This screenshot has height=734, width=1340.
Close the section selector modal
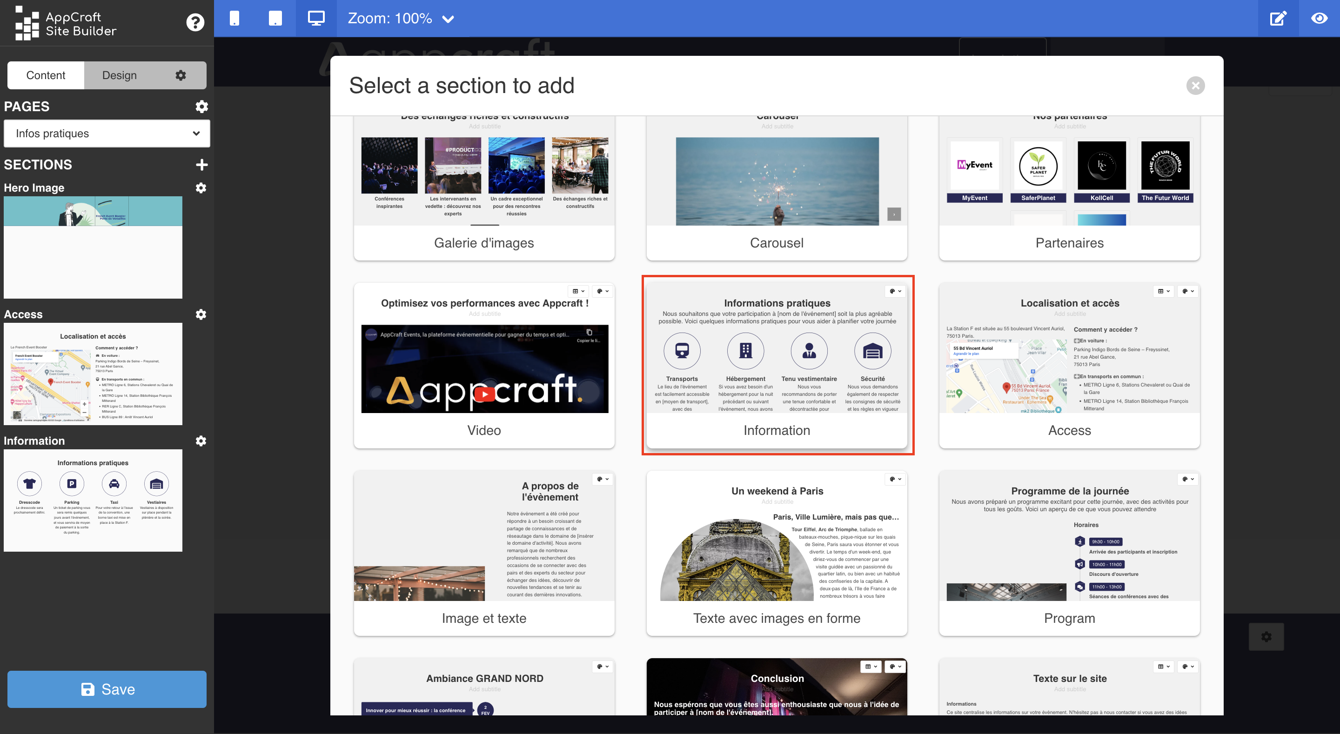[x=1195, y=86]
